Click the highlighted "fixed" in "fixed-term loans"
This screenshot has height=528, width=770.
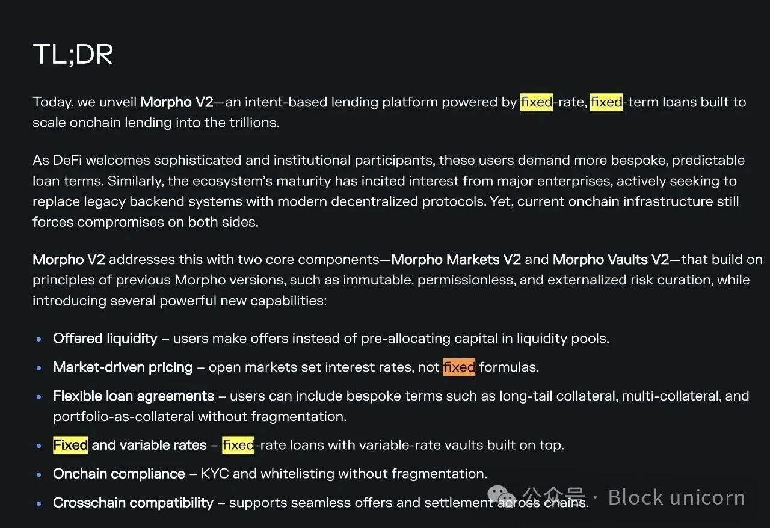click(x=606, y=102)
